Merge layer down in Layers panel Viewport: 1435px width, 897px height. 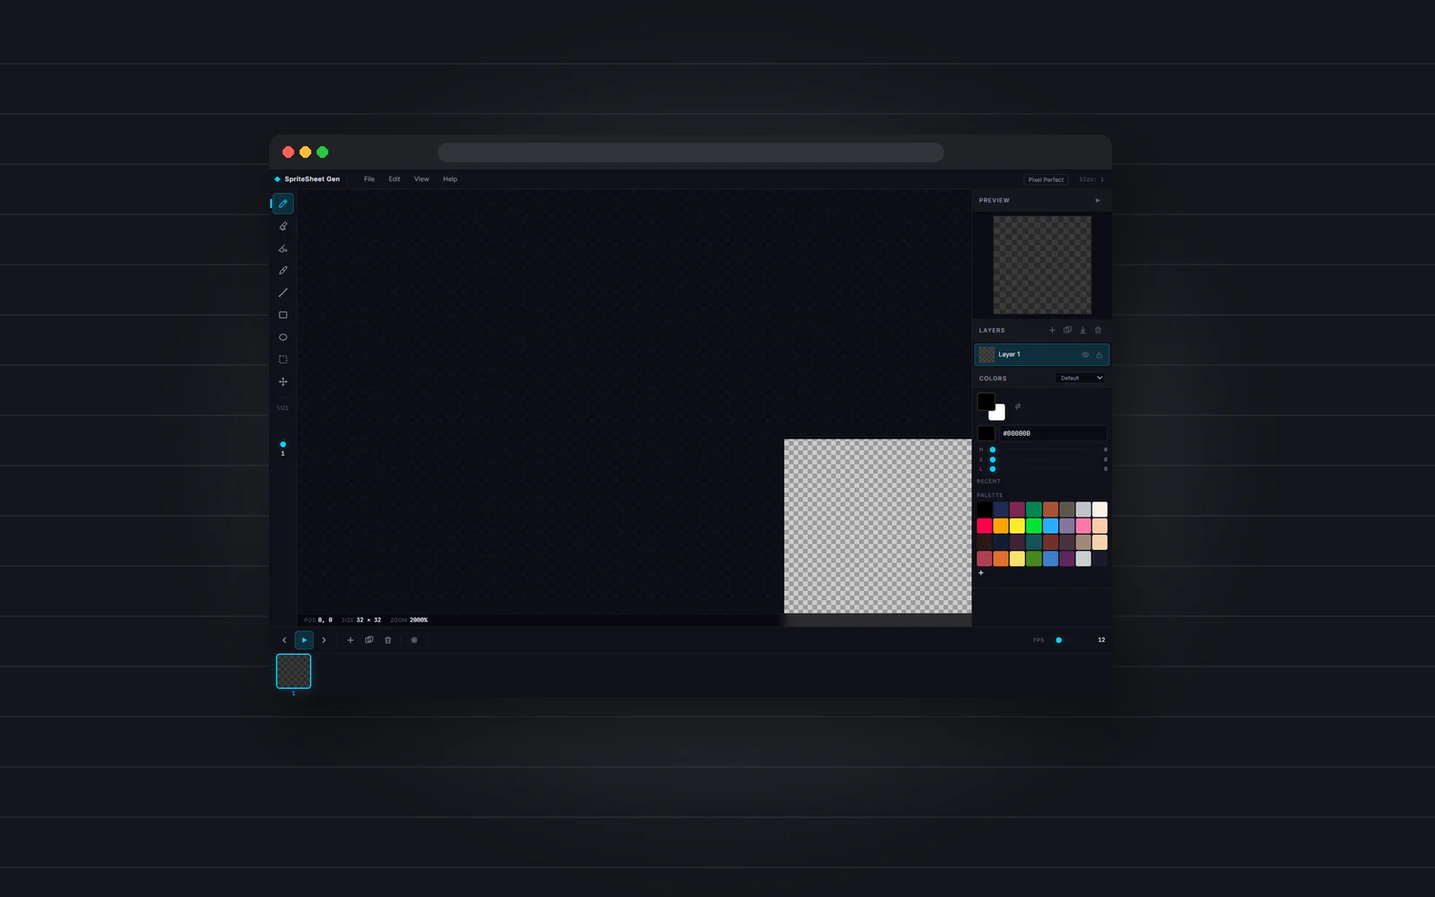click(x=1083, y=330)
